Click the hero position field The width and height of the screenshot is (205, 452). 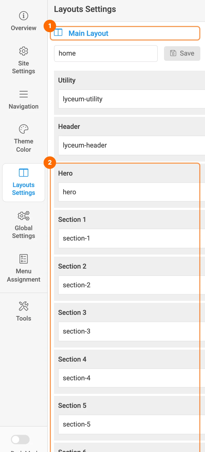[132, 192]
